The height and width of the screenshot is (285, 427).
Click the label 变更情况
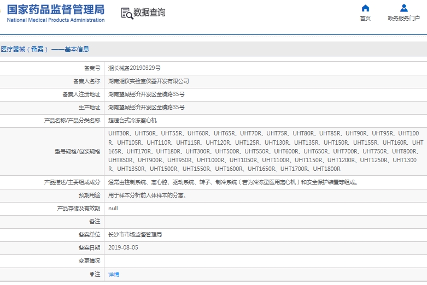(x=89, y=261)
